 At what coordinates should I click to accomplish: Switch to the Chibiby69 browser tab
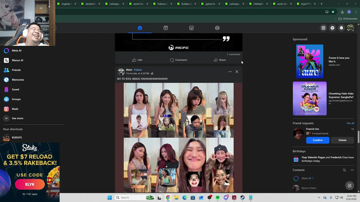258,4
